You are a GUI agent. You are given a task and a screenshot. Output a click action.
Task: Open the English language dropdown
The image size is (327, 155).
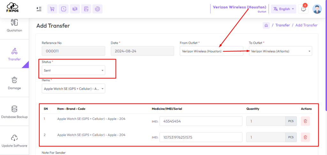pos(284,9)
